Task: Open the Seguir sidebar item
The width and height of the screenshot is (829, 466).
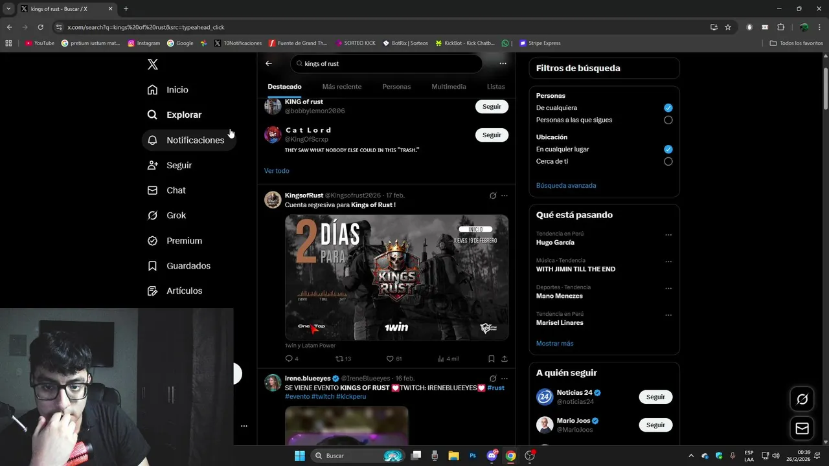Action: [170, 165]
